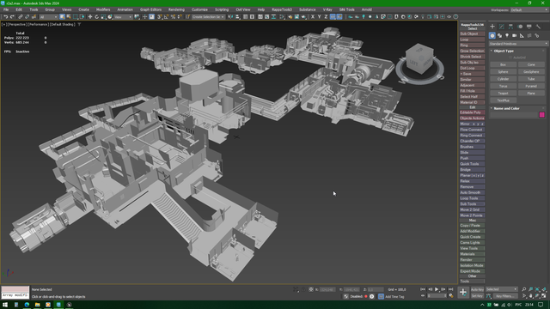Viewport: 550px width, 309px height.
Task: Open the reference coordinate View dropdown
Action: tap(123, 17)
